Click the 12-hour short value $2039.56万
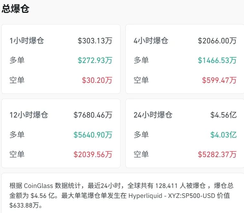 [x=93, y=155]
